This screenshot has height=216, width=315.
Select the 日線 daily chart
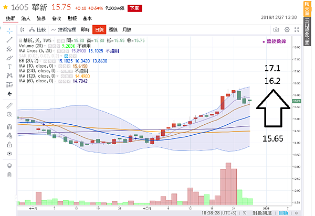[99, 30]
